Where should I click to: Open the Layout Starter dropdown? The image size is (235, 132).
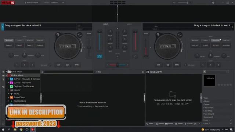pos(58,3)
